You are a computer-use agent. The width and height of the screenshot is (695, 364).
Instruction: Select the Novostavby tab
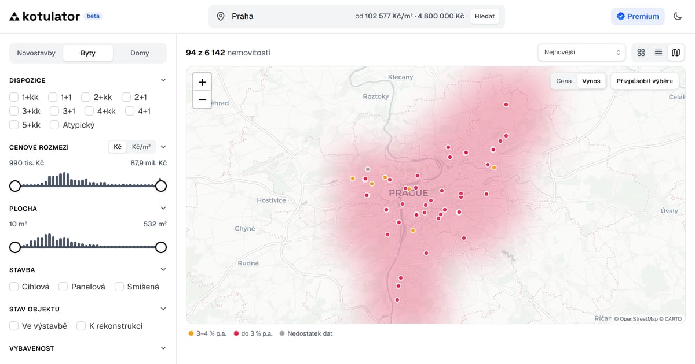coord(36,53)
